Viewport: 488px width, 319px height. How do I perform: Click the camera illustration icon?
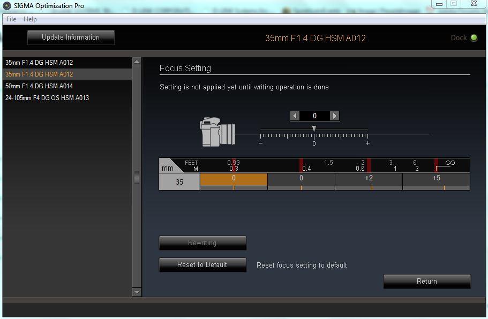click(x=217, y=132)
